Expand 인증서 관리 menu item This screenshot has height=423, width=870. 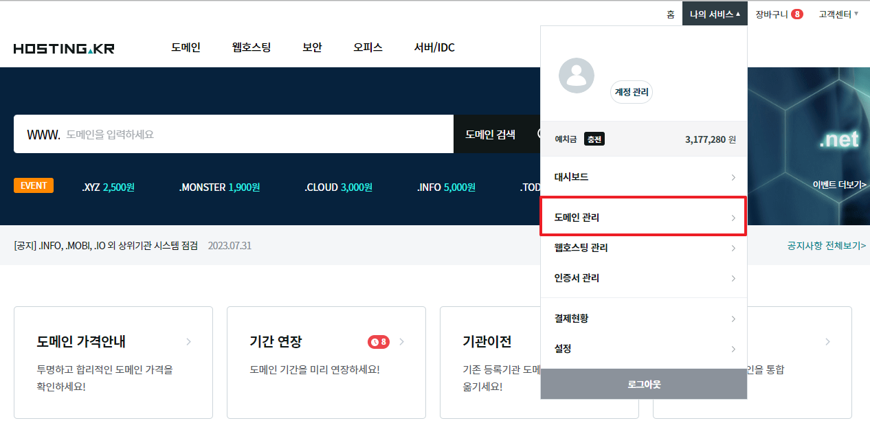(643, 278)
